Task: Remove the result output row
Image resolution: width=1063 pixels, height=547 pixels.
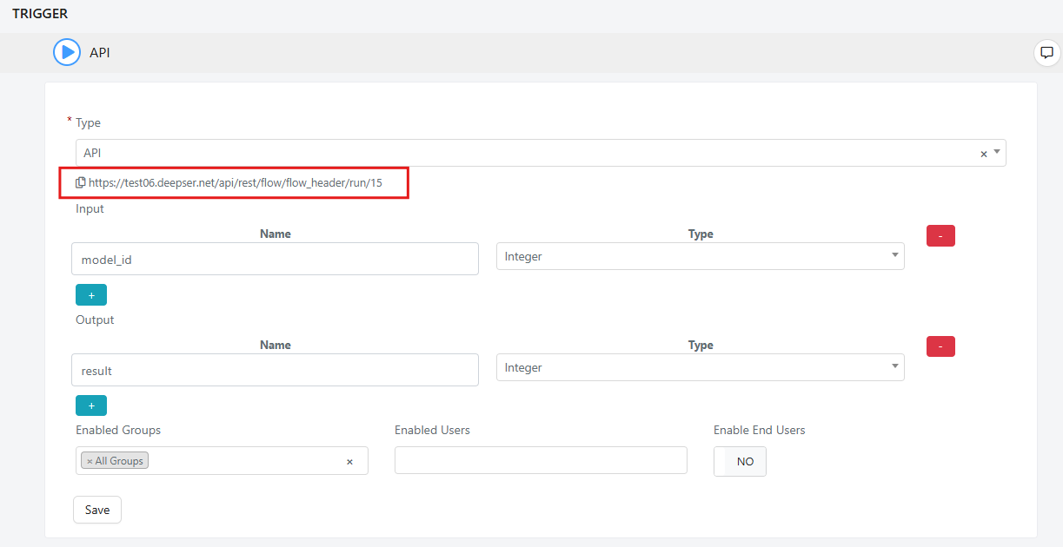Action: (940, 346)
